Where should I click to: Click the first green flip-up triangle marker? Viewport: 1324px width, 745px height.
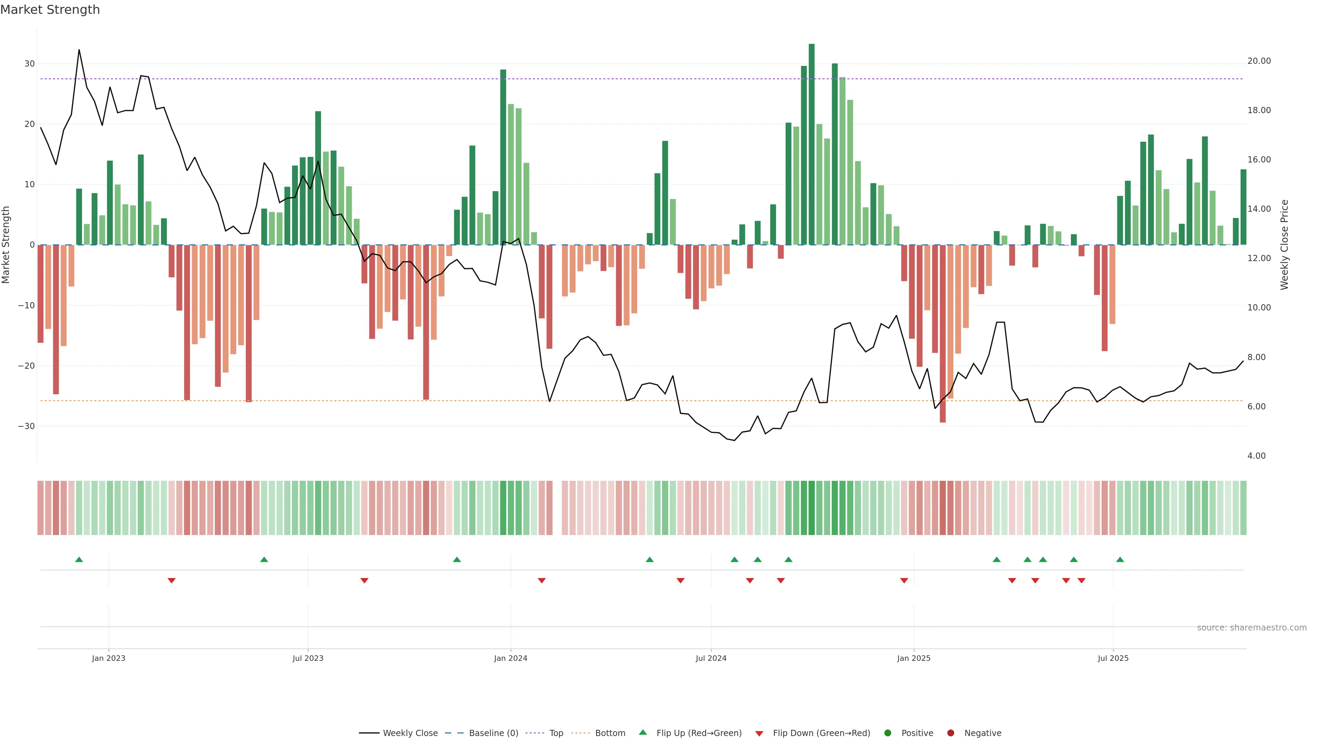(x=79, y=559)
